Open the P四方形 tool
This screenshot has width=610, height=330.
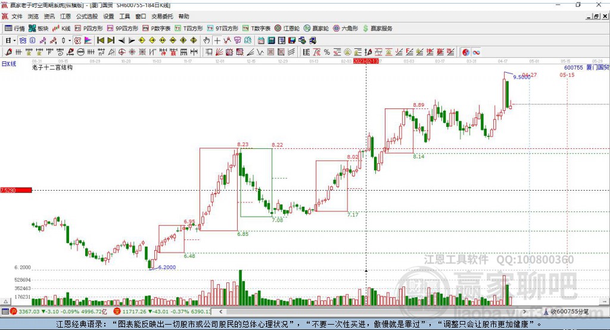pos(89,29)
